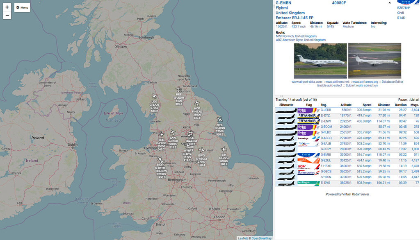Click the left aircraft photo thumbnail
Viewport: 420px width, 240px height.
[320, 61]
